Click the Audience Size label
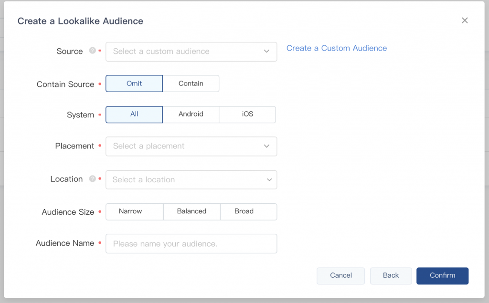489x303 pixels. (68, 212)
